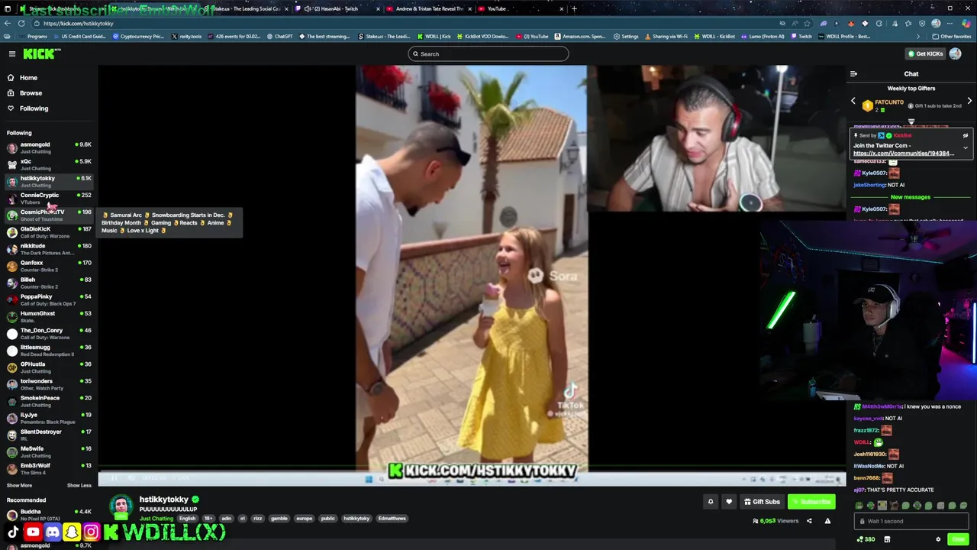Open nikkitude channel in the sidebar

(x=49, y=248)
